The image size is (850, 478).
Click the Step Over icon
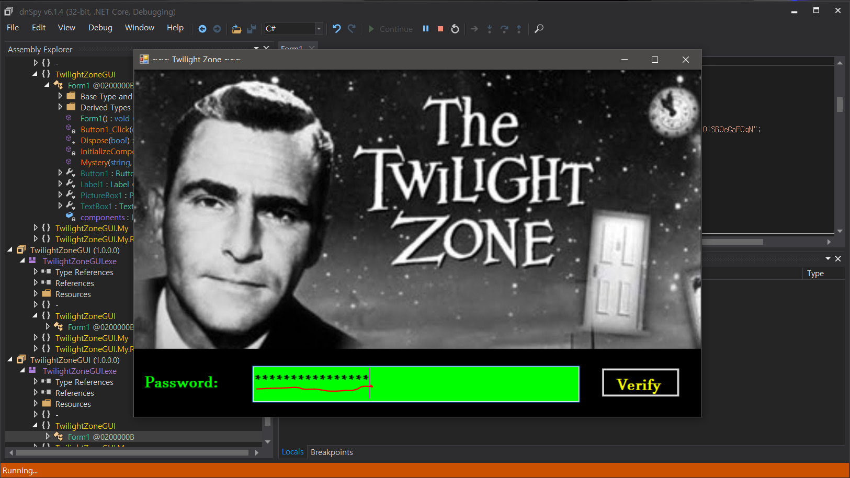tap(504, 29)
